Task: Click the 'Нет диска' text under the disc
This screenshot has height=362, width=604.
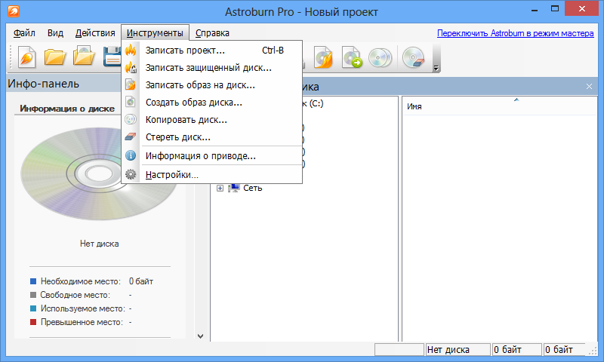Action: click(99, 244)
